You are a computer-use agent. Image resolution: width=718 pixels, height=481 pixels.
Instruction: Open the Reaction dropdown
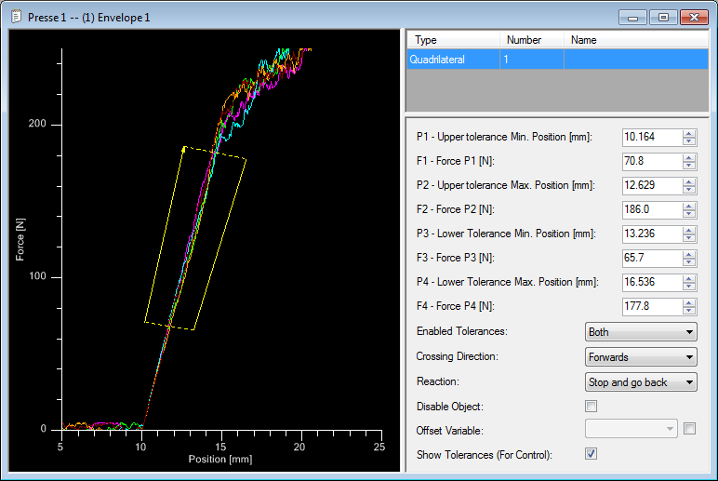point(641,382)
